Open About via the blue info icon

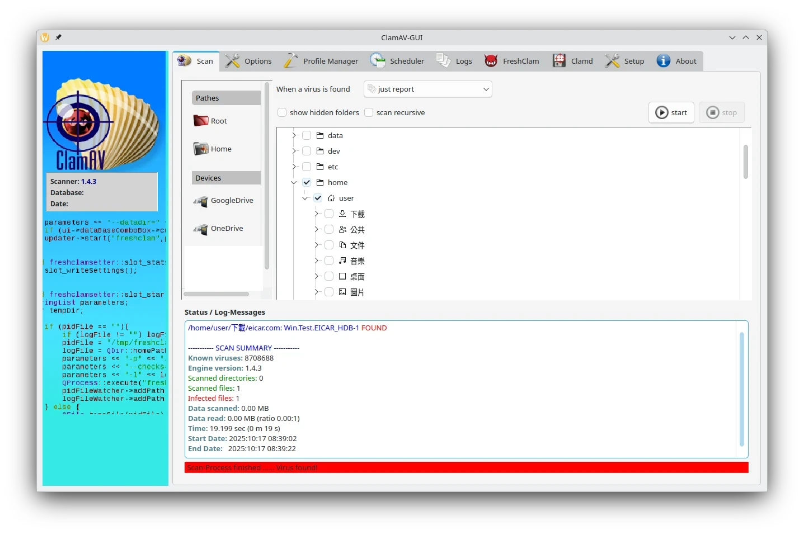[x=663, y=61]
